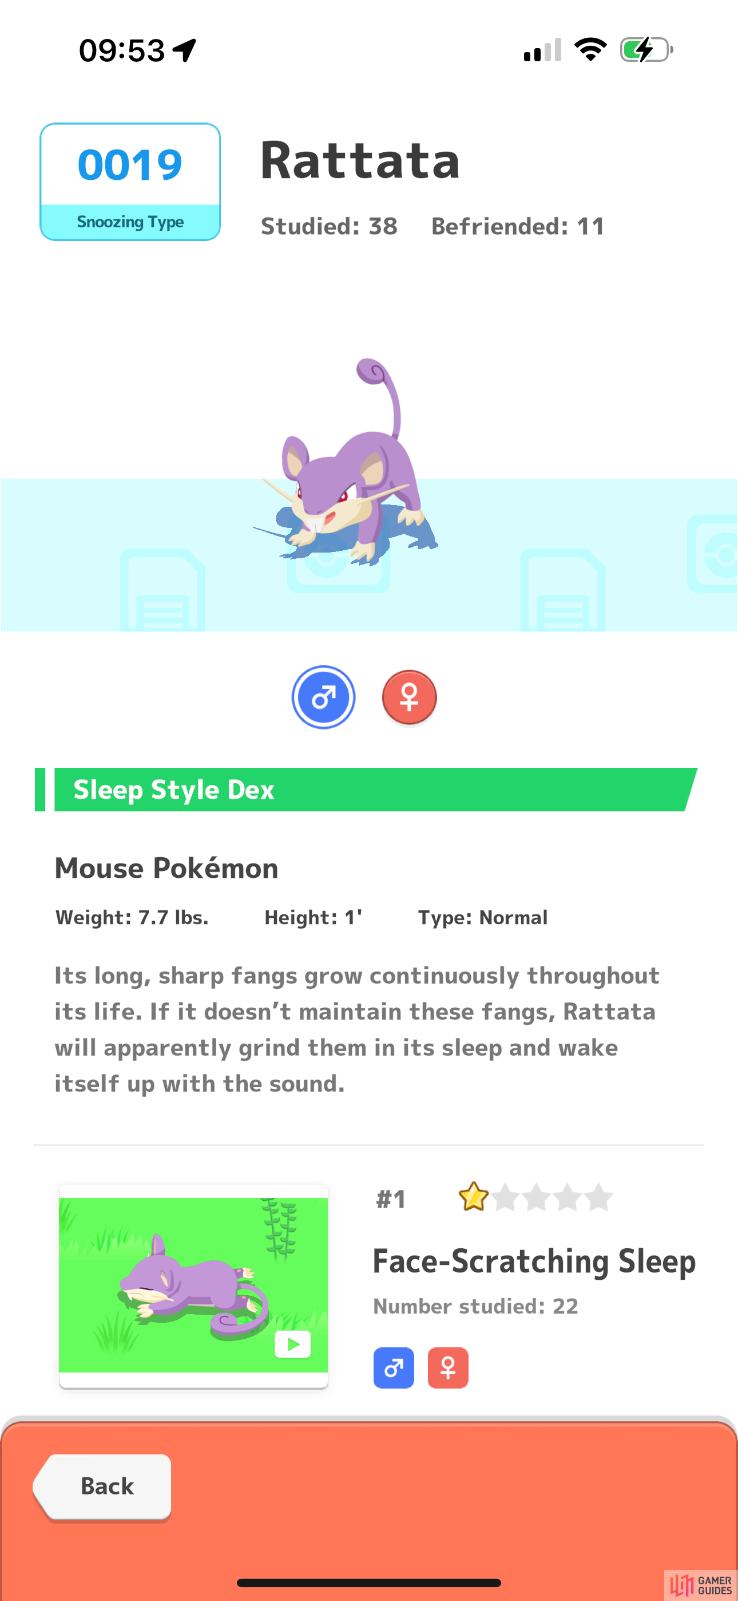The width and height of the screenshot is (738, 1601).
Task: Tap the Gamer Guides watermark logo
Action: pos(701,1586)
